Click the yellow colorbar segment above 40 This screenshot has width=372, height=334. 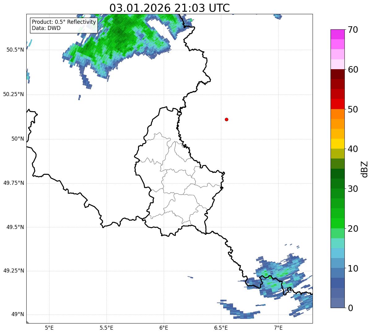[337, 144]
